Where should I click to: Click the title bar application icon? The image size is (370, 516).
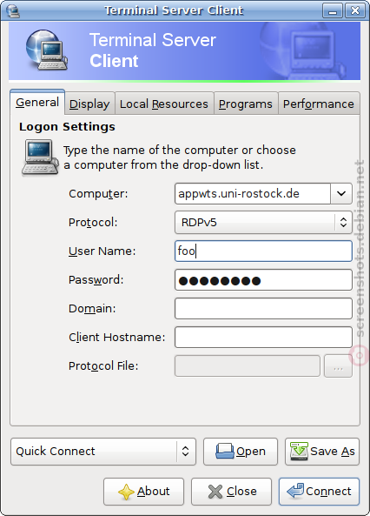13,10
